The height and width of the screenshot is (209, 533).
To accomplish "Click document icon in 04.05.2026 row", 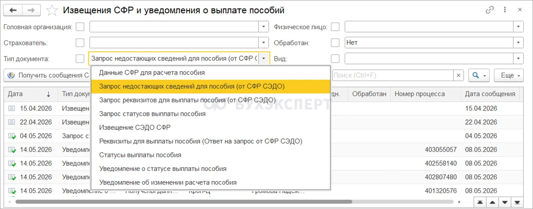I will tap(12, 136).
